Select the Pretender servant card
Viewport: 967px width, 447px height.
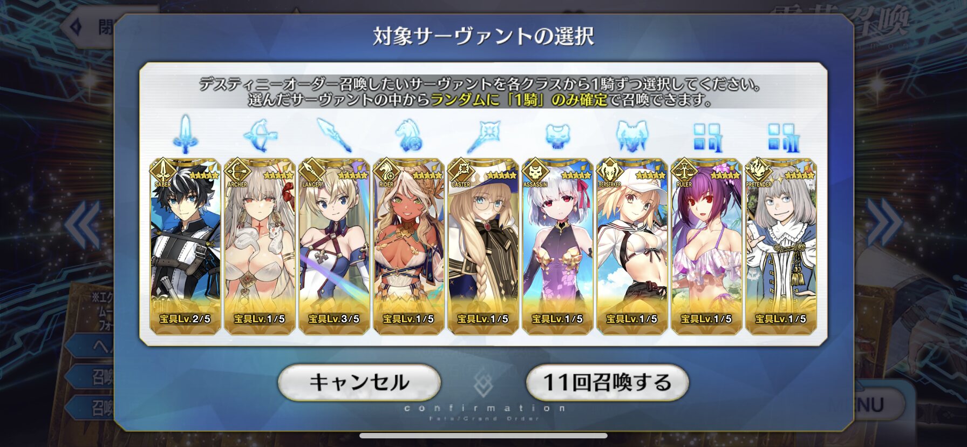click(781, 246)
